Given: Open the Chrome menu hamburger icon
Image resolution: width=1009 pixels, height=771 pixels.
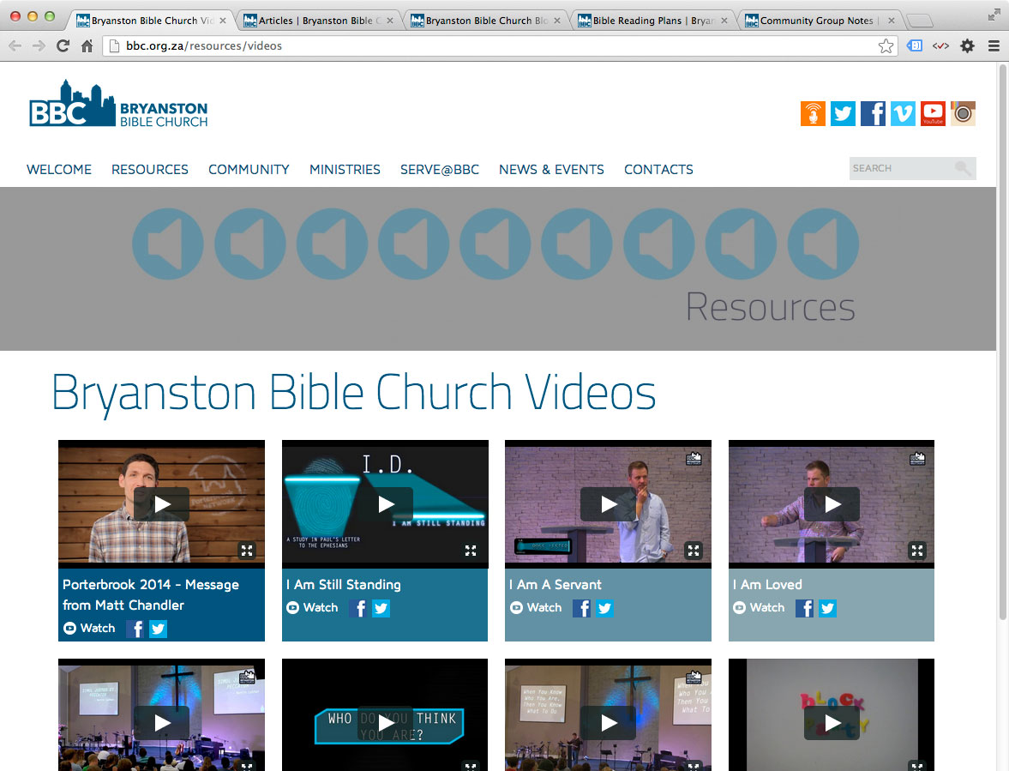Looking at the screenshot, I should click(x=994, y=45).
